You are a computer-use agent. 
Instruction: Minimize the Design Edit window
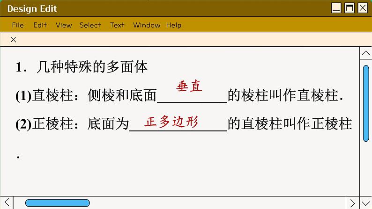tap(336, 8)
